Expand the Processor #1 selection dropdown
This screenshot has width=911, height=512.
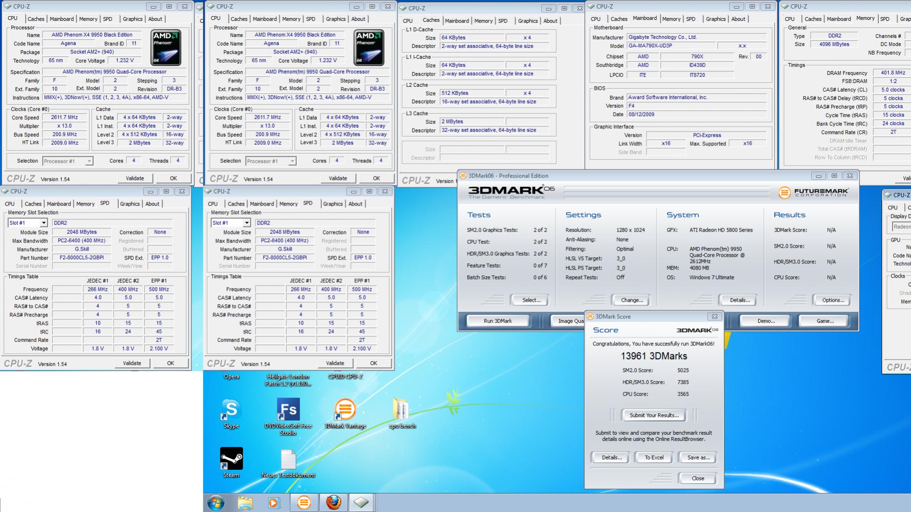coord(89,161)
